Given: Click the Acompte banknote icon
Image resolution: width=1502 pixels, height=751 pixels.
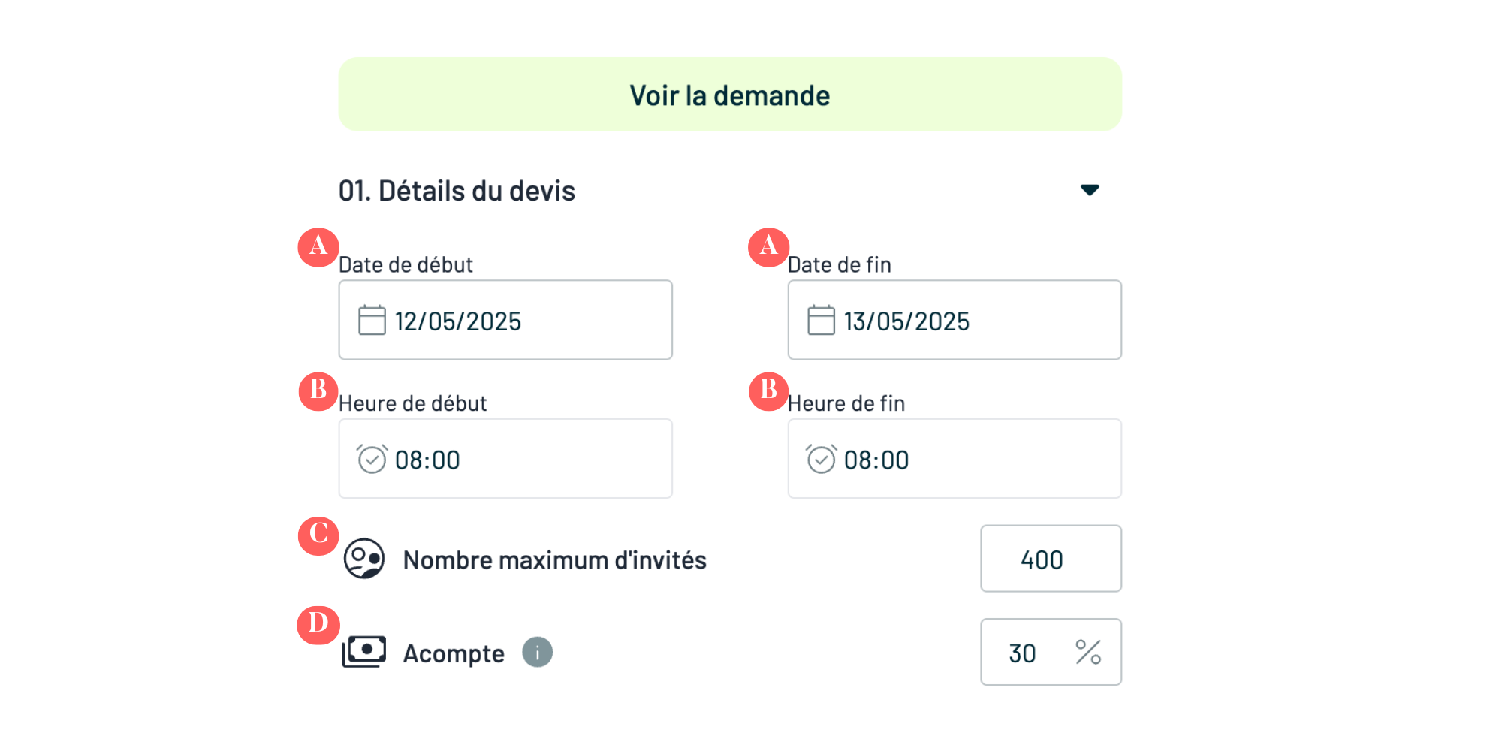Looking at the screenshot, I should 364,652.
